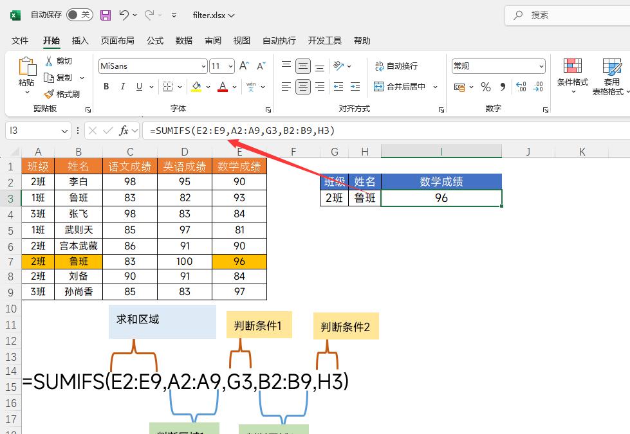Toggle wrap text (自动换行)

coord(396,66)
